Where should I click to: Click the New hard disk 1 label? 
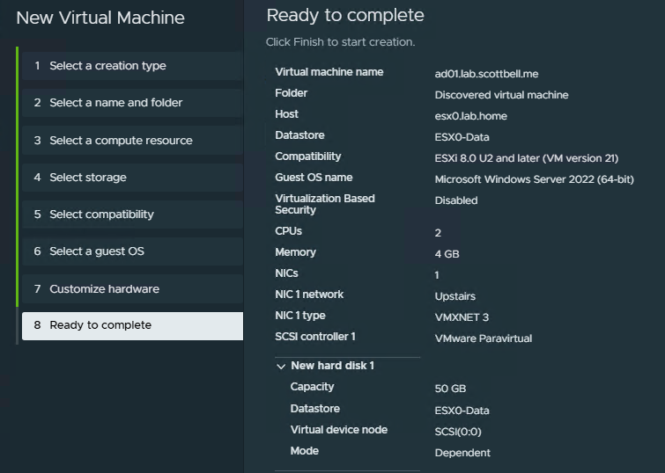click(x=332, y=366)
